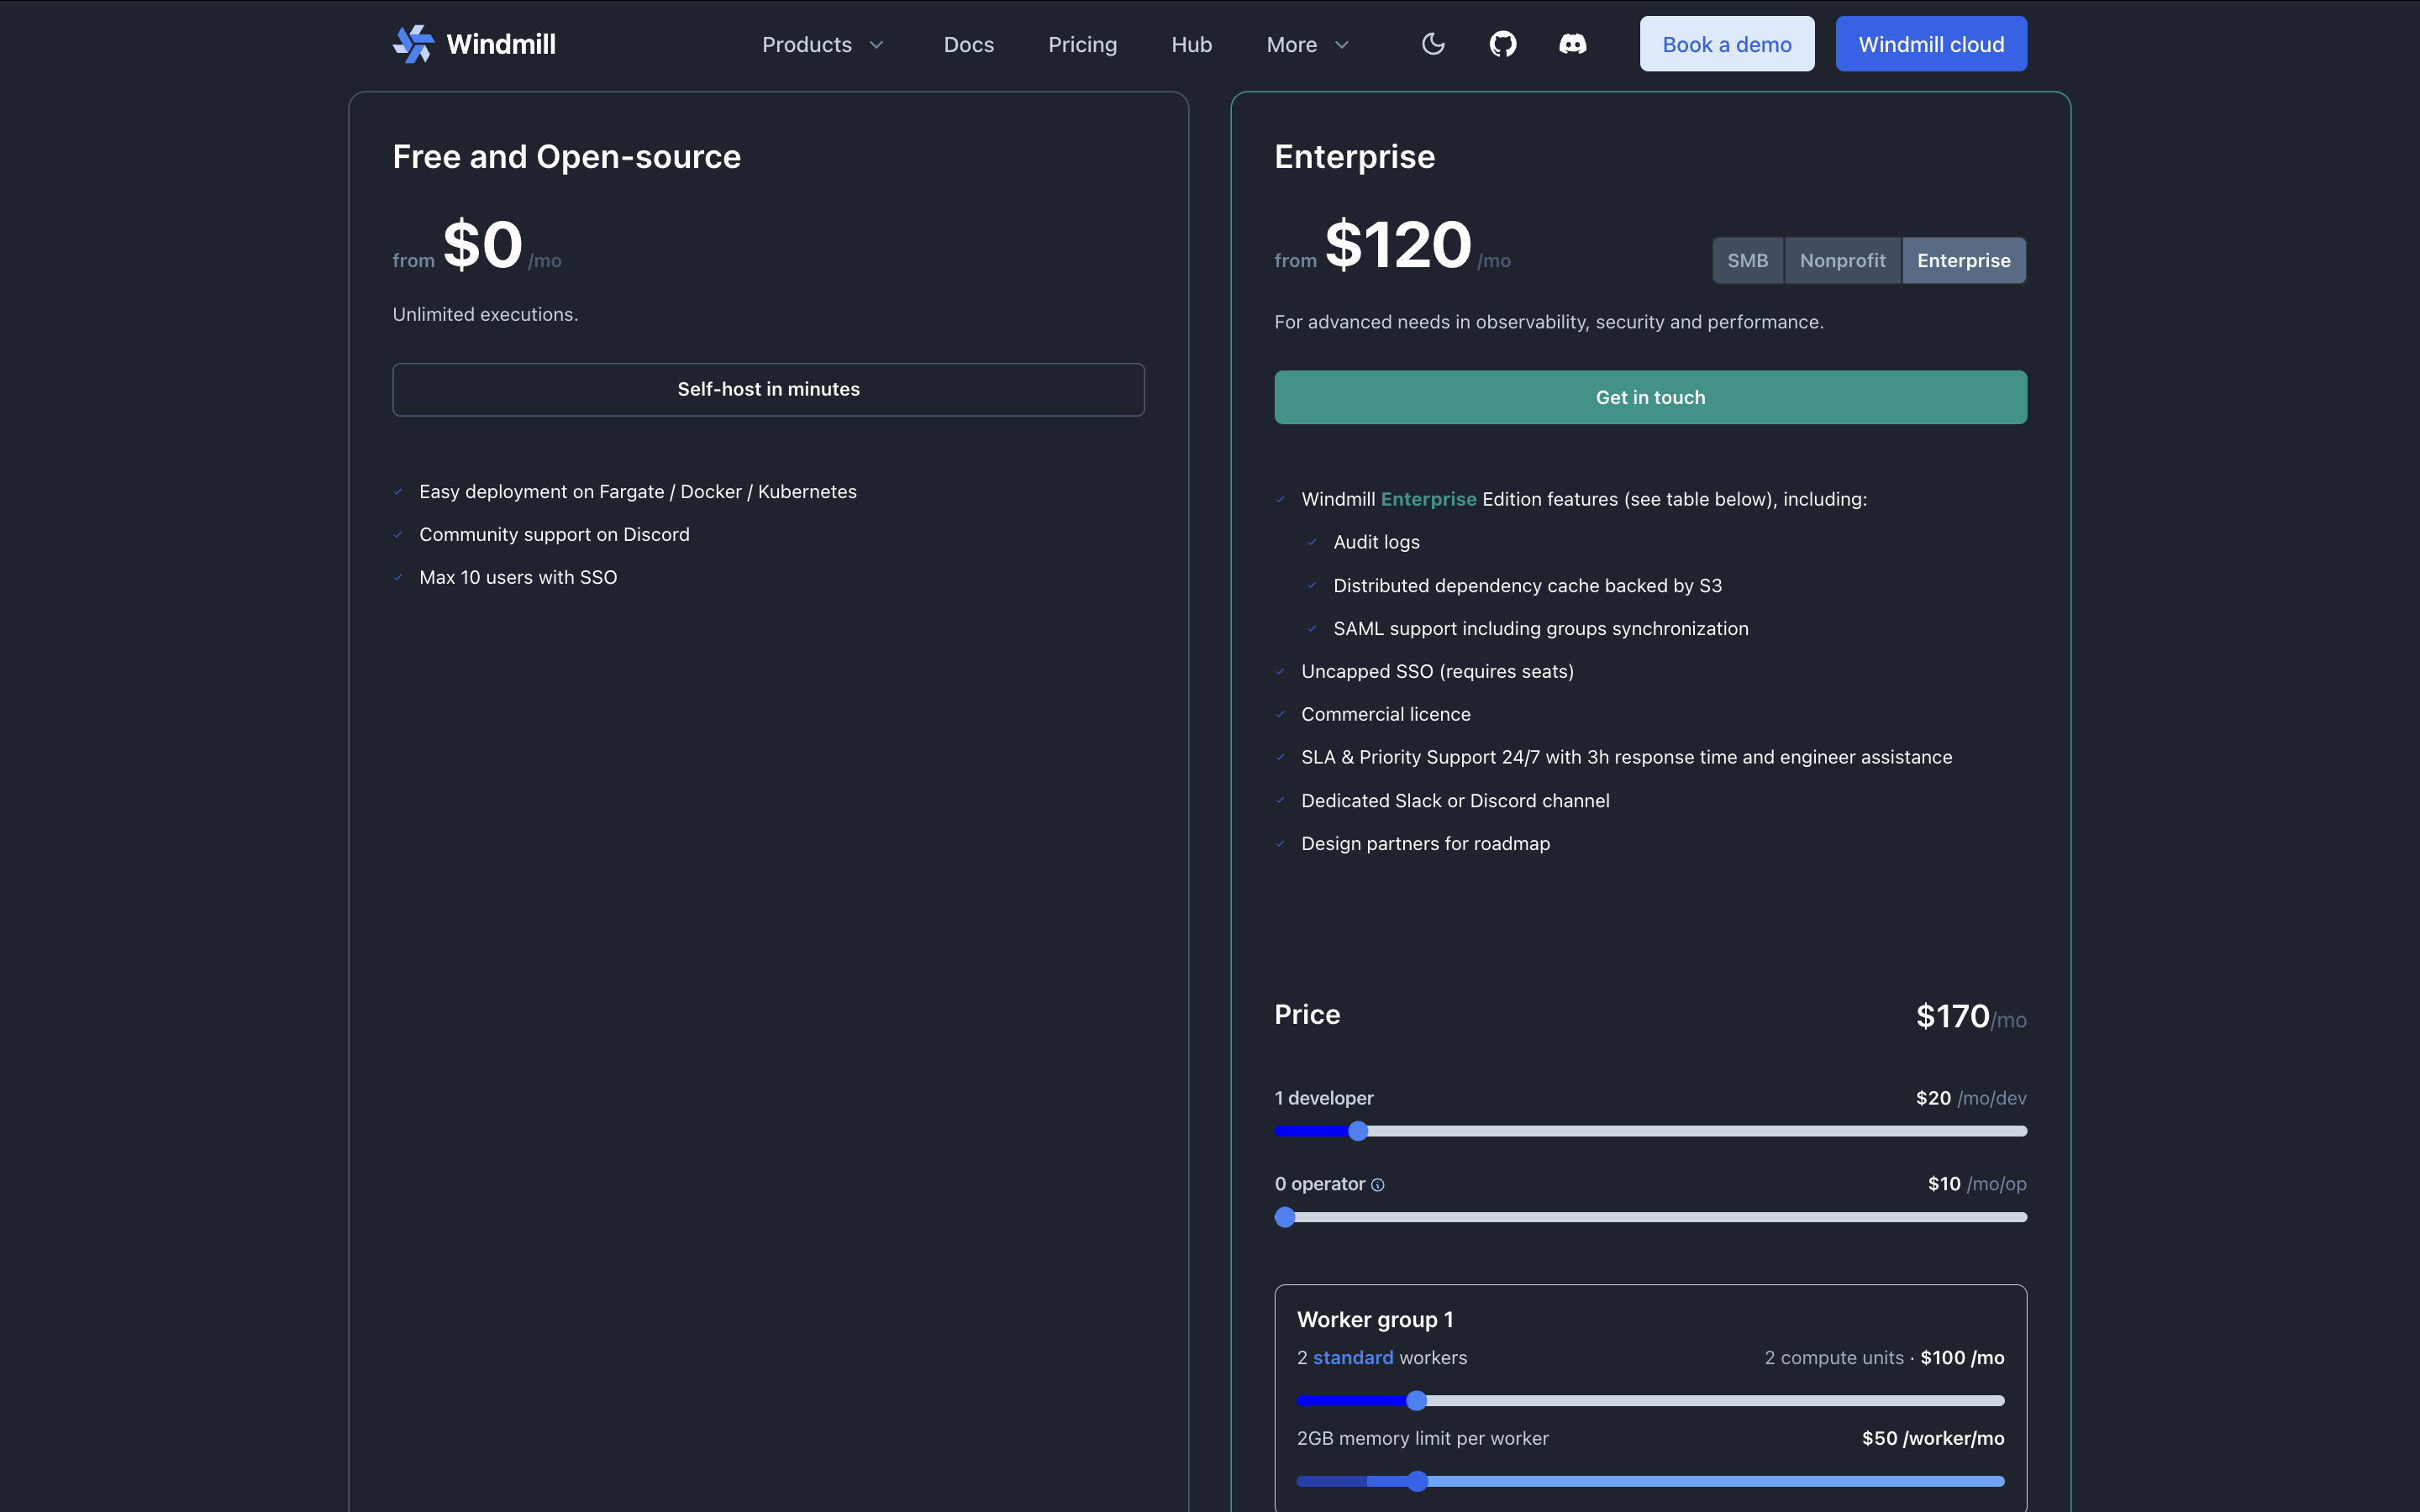Select the Enterprise pricing option
The width and height of the screenshot is (2420, 1512).
point(1963,261)
